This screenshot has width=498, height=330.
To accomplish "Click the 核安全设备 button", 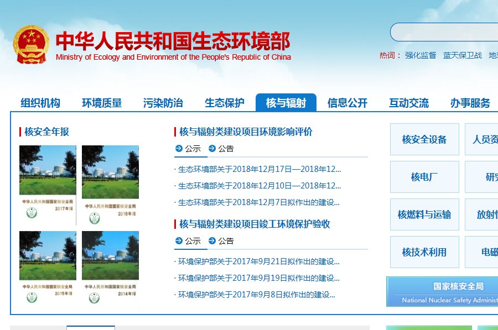I will [424, 139].
